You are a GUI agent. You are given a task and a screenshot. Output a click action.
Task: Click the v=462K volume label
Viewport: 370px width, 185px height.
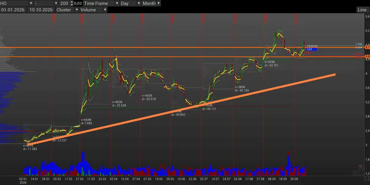pyautogui.click(x=117, y=102)
